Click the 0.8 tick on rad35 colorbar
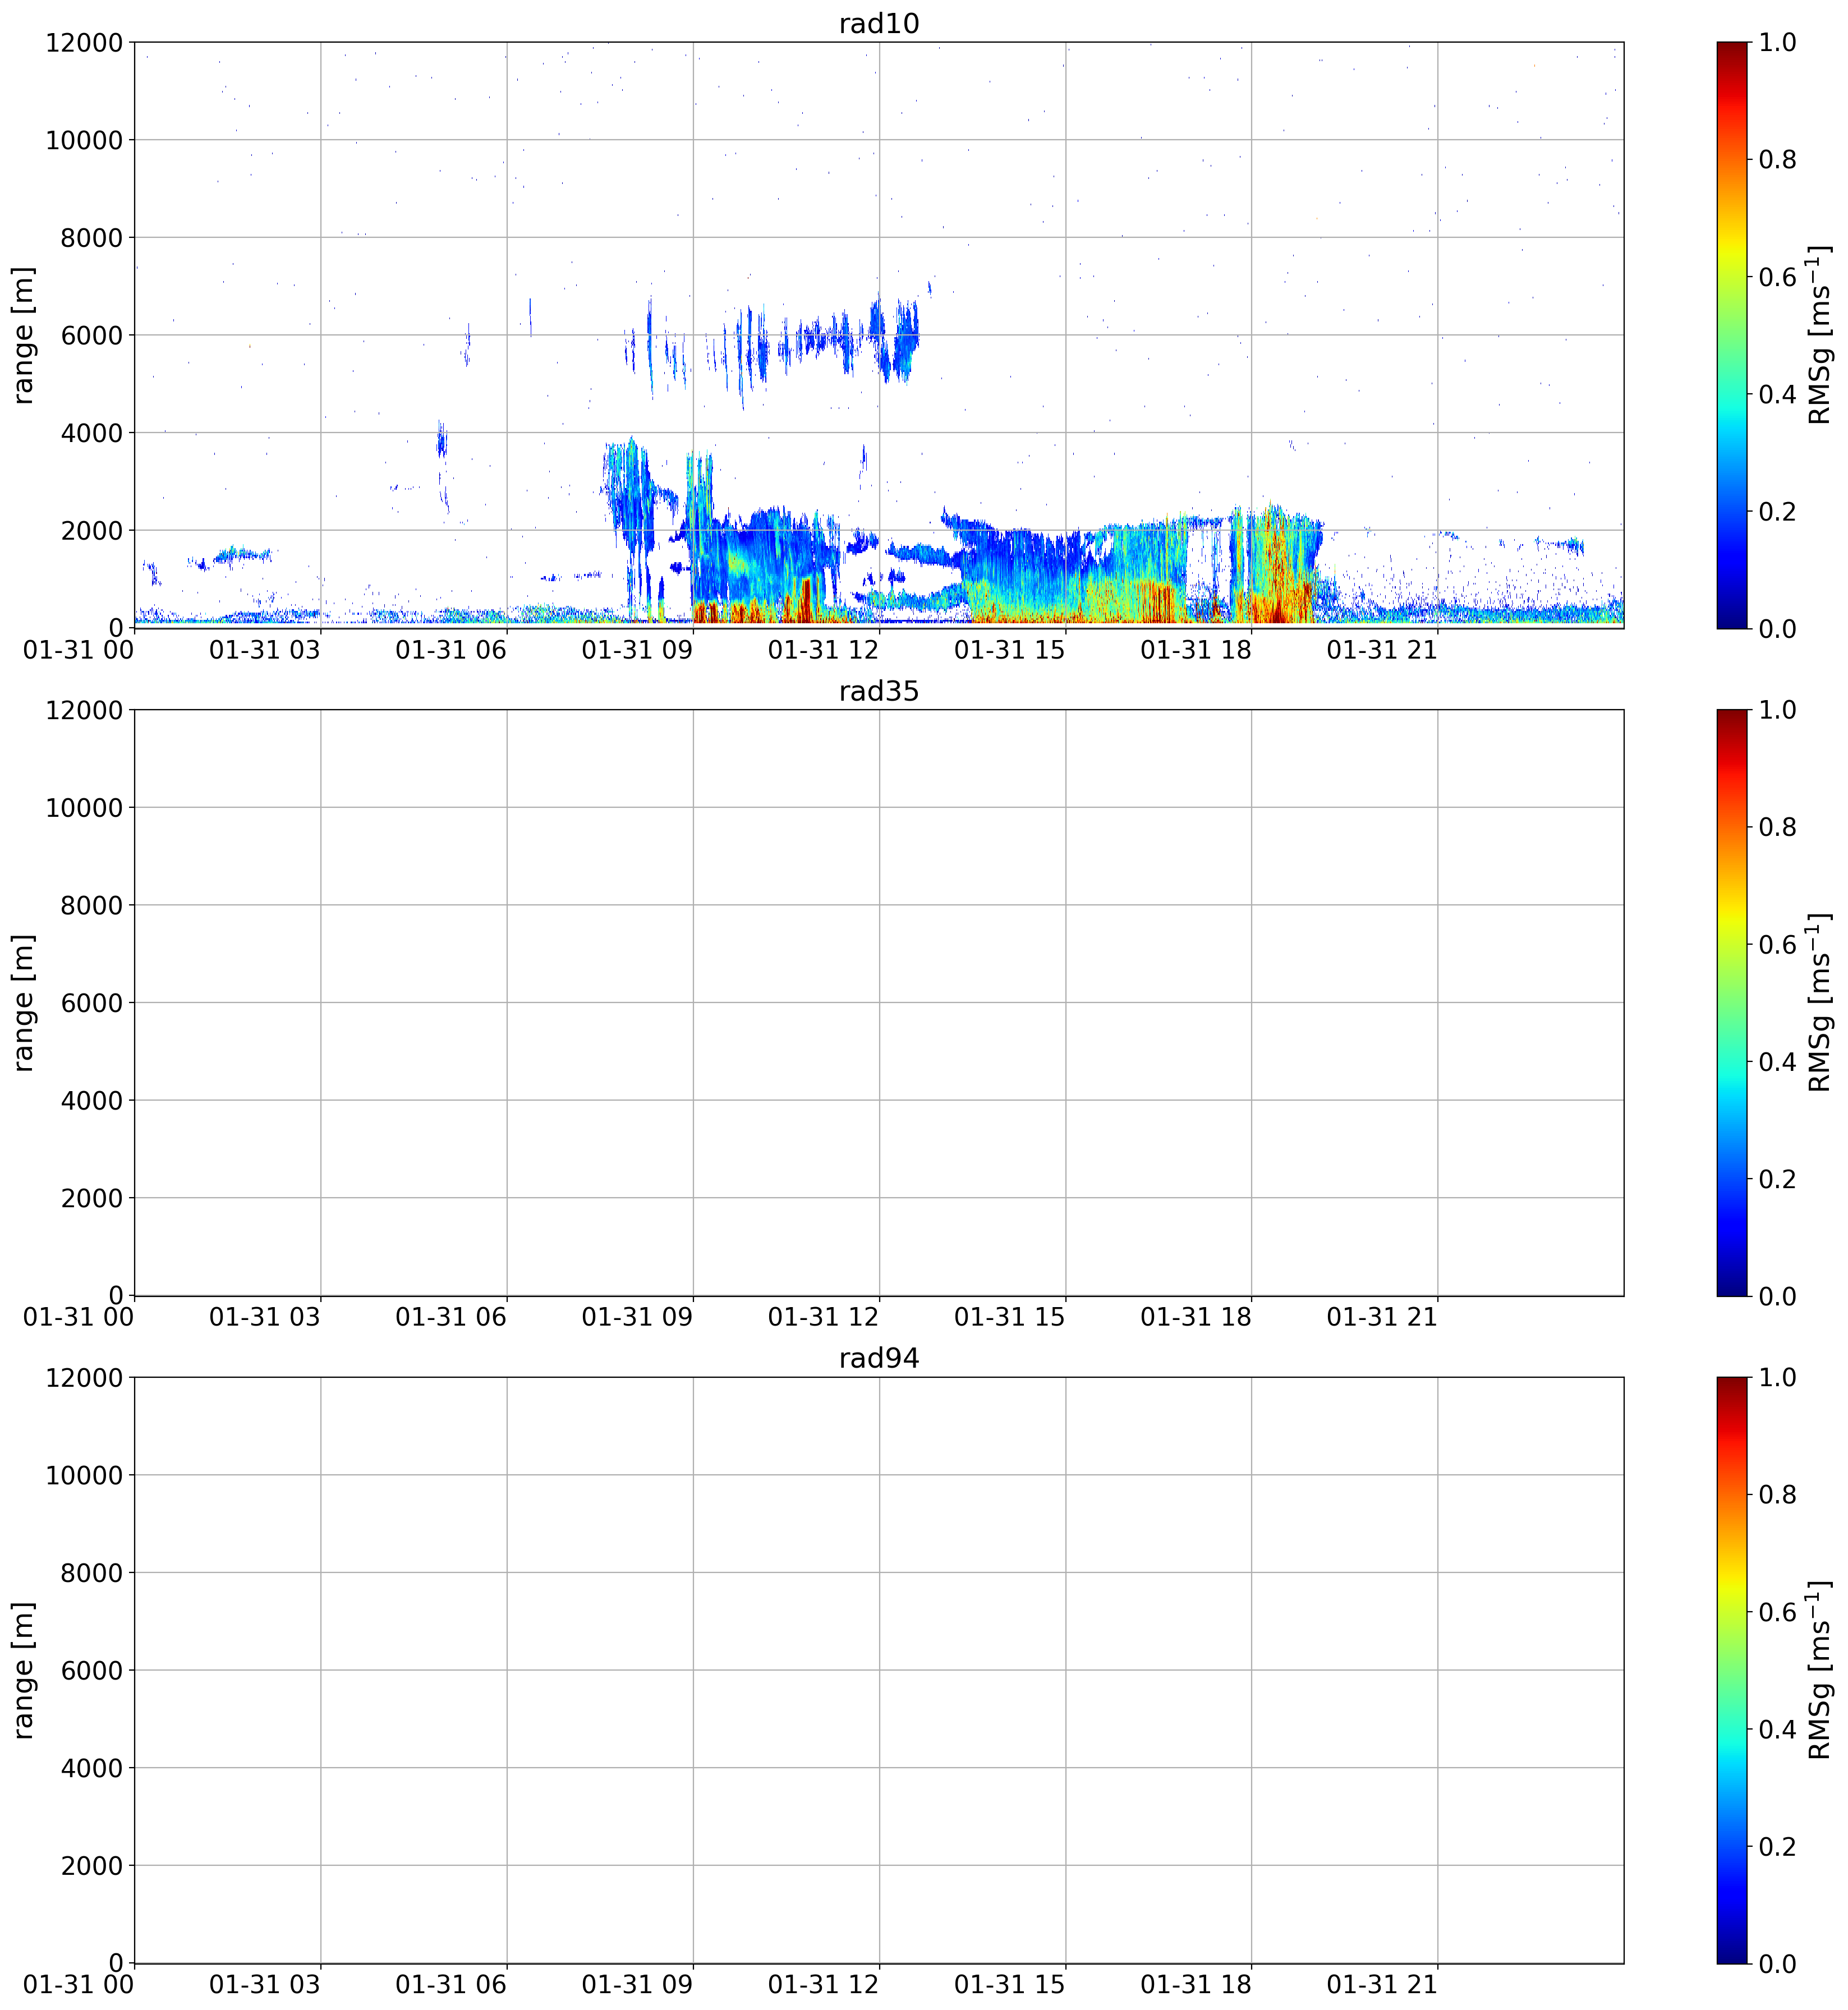 1777,827
